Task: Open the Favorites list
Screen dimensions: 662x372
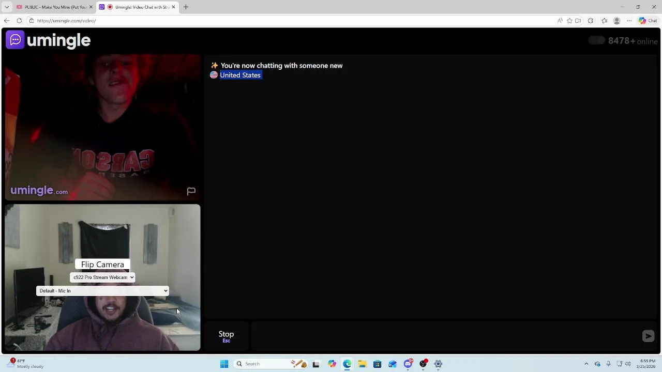Action: (x=604, y=21)
